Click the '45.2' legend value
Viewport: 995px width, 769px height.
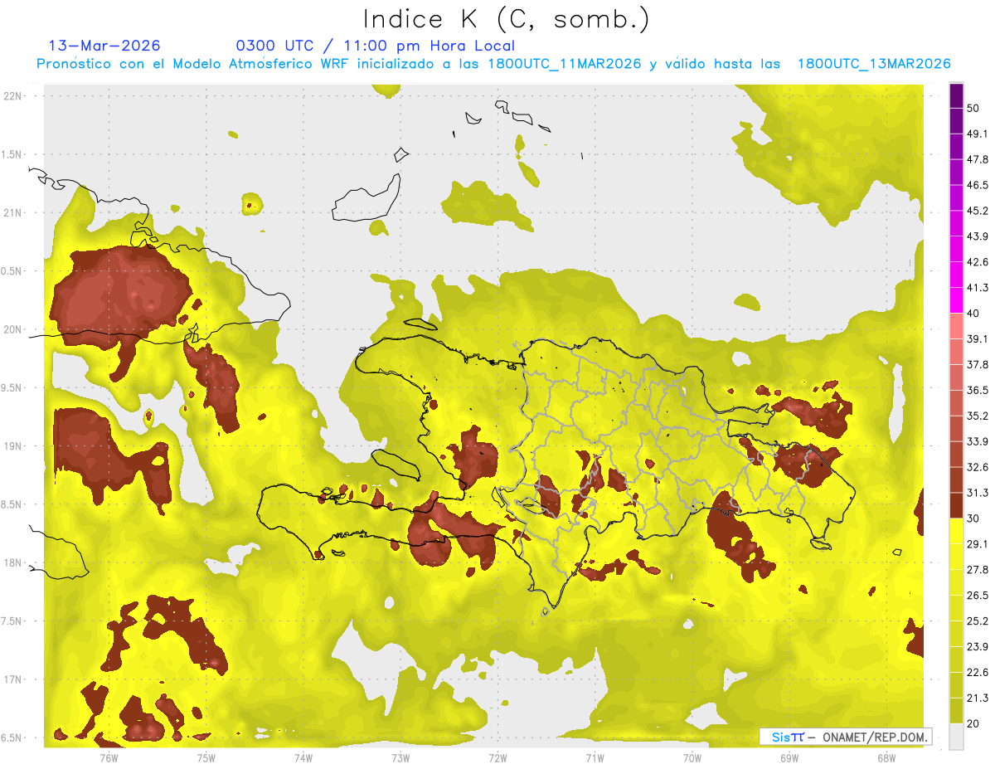[978, 211]
